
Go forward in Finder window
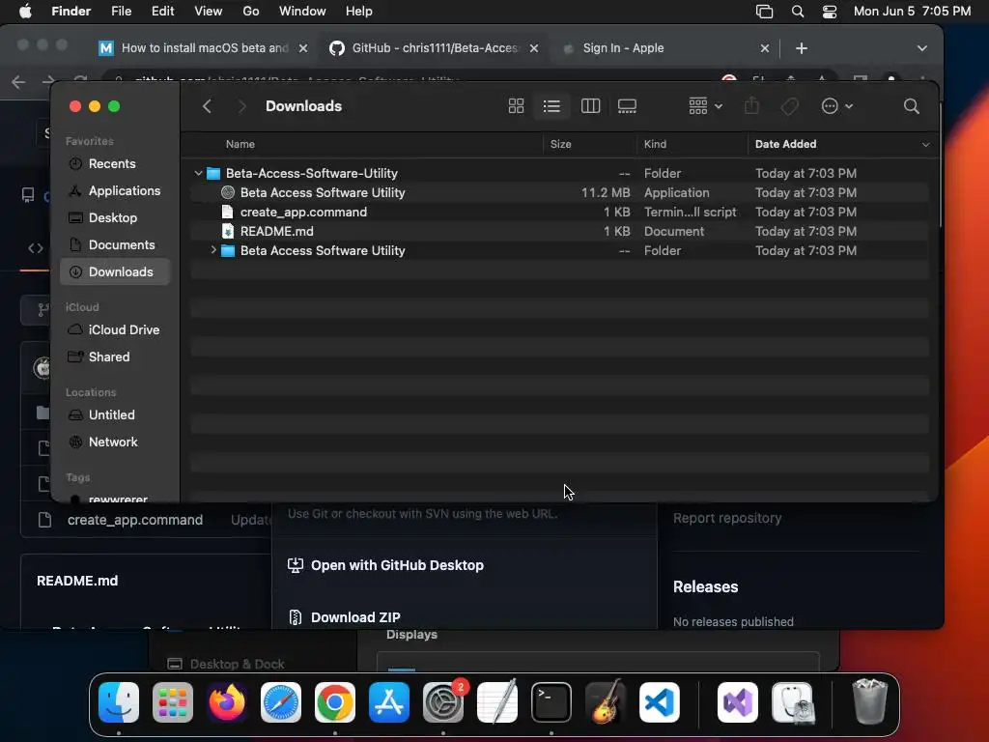241,106
